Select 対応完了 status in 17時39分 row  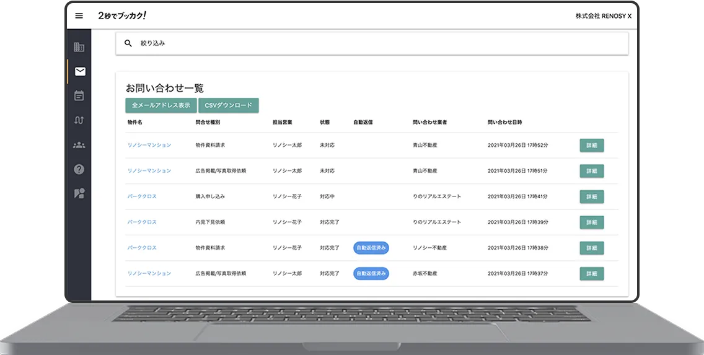pos(330,222)
